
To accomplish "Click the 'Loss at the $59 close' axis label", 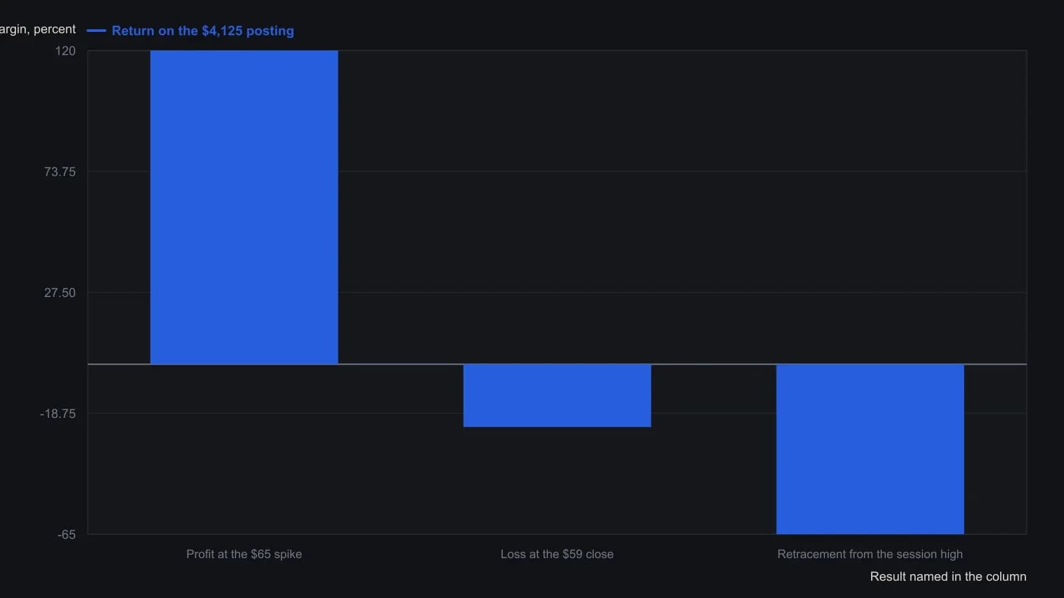I will point(557,554).
